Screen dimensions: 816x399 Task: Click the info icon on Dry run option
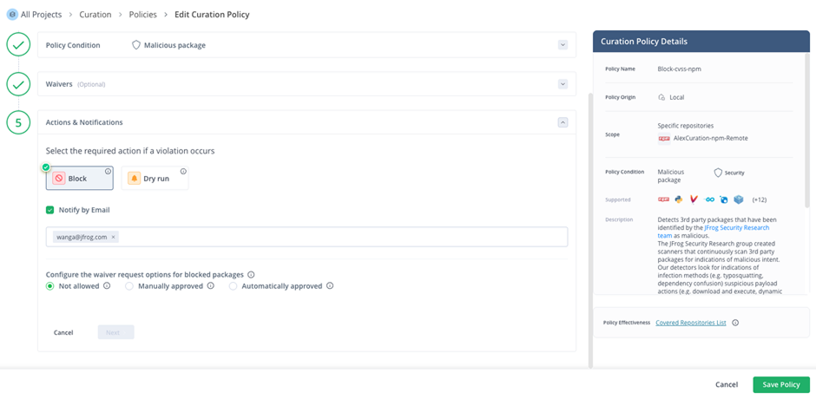click(x=183, y=172)
